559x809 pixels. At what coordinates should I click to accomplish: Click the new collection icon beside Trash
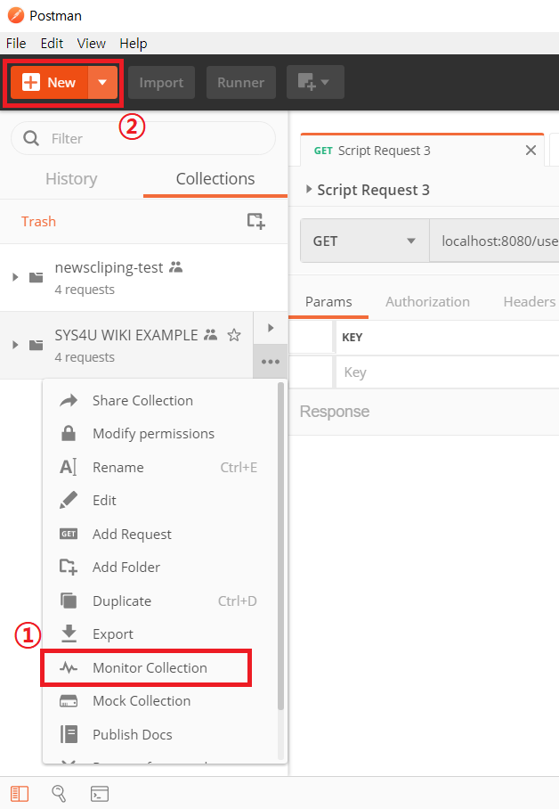click(255, 221)
